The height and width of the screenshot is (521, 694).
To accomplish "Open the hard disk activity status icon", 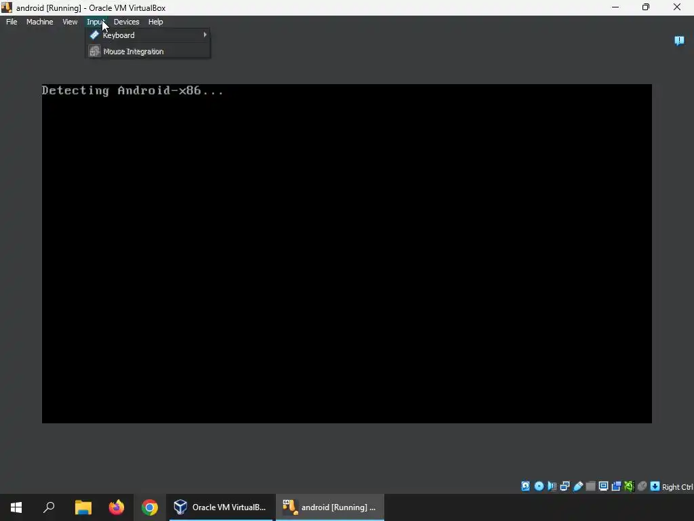I will click(x=525, y=486).
